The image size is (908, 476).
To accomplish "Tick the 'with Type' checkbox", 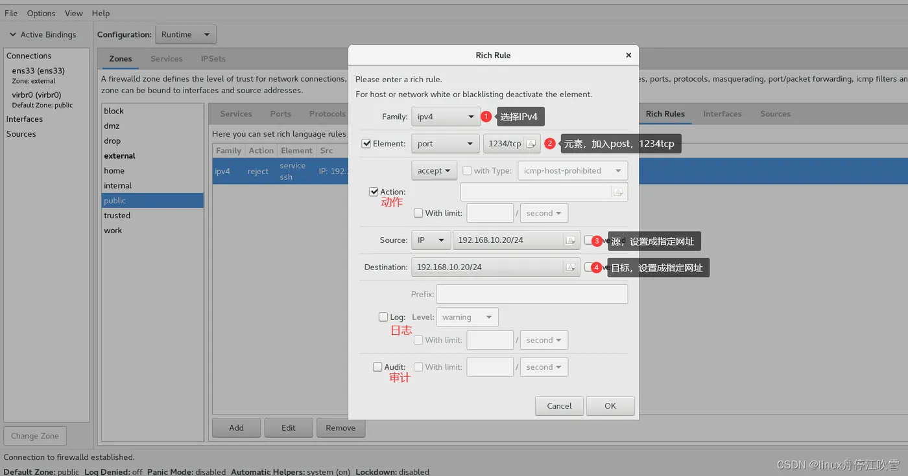I will pyautogui.click(x=467, y=171).
